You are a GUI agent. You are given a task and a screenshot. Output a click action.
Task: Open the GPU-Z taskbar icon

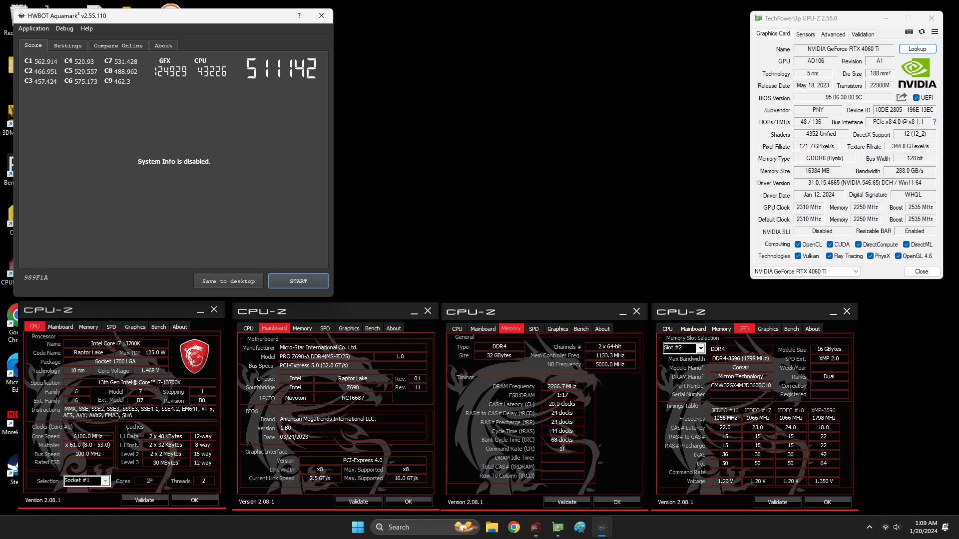coord(558,527)
